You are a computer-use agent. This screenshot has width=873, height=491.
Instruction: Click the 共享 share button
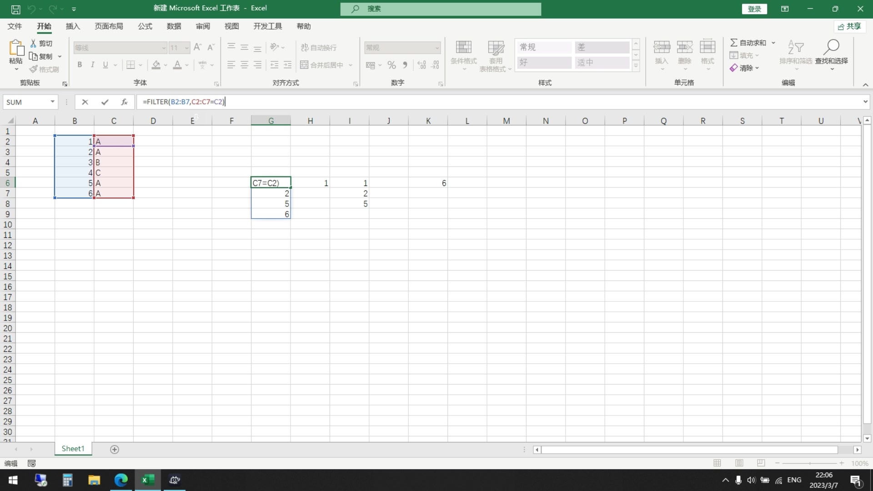point(849,26)
